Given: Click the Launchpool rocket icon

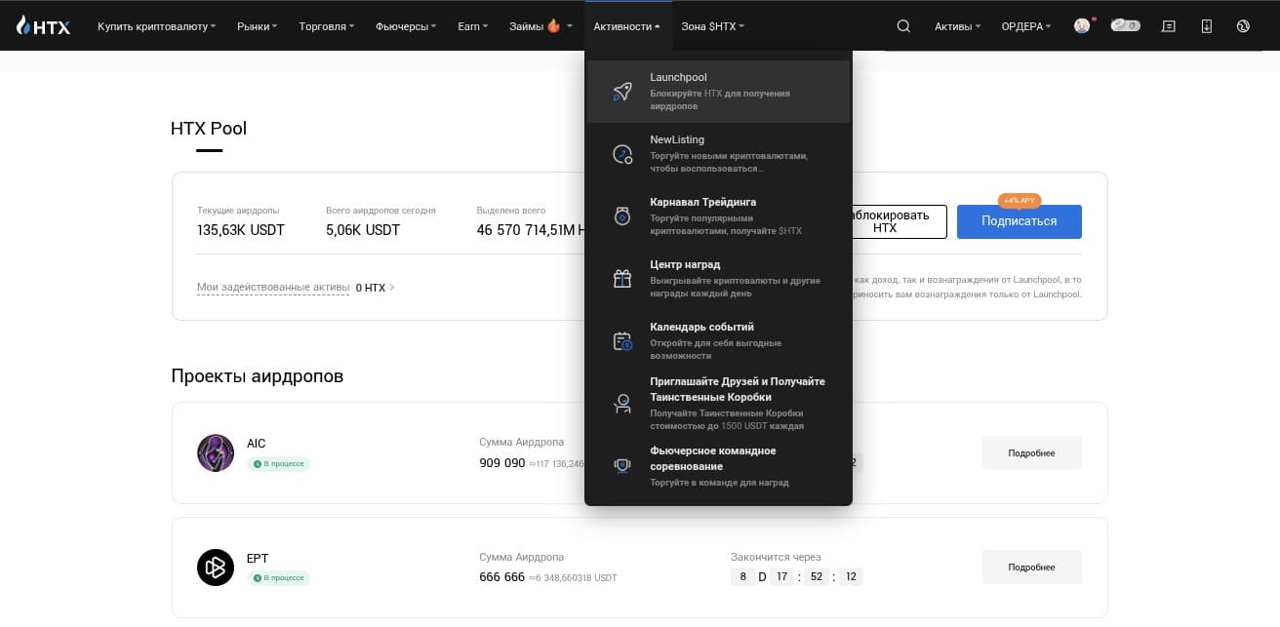Looking at the screenshot, I should (622, 92).
